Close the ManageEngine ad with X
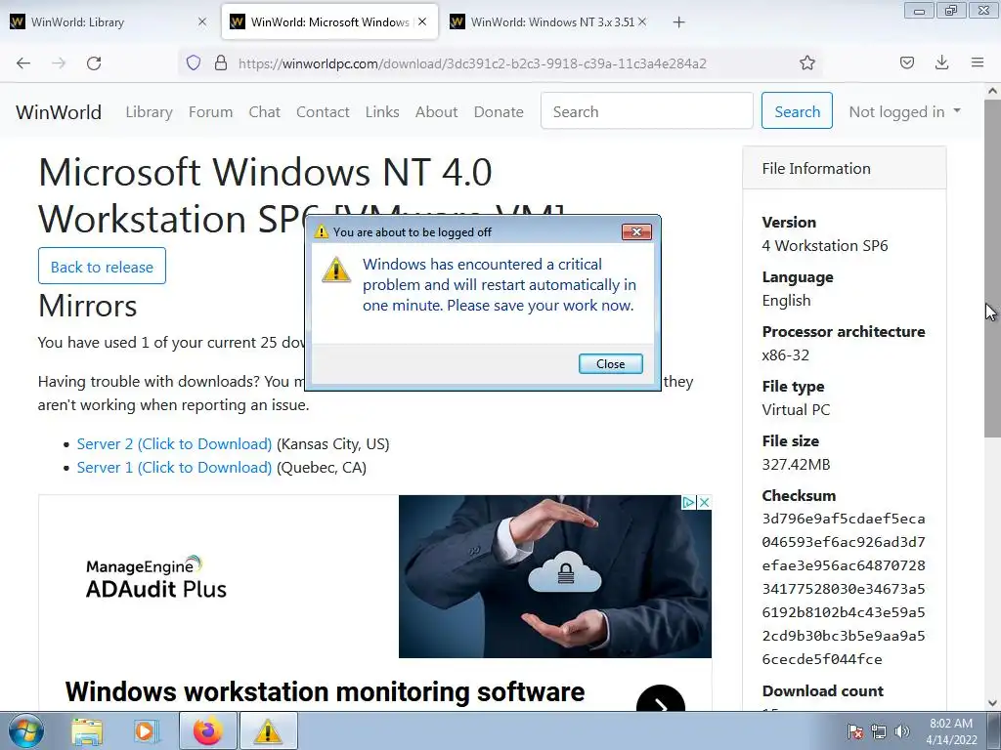The image size is (1001, 750). pyautogui.click(x=704, y=503)
